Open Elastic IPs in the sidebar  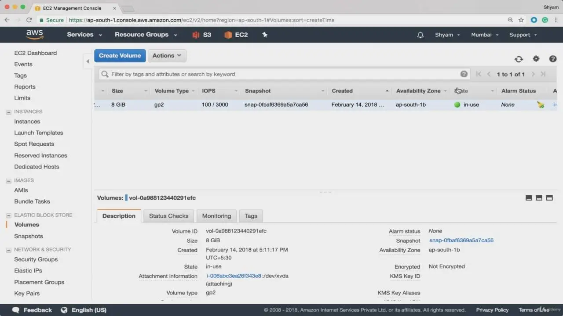pos(28,271)
